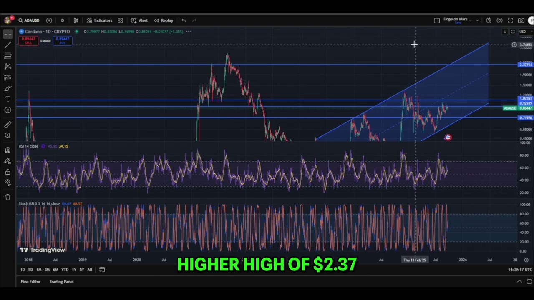Open the D timeframe interval selector

tap(63, 20)
